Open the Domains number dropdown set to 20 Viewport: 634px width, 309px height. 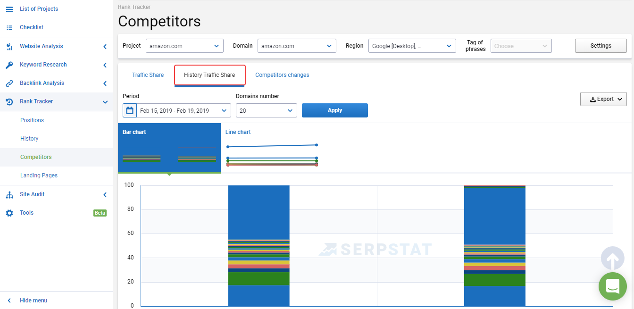click(x=266, y=110)
